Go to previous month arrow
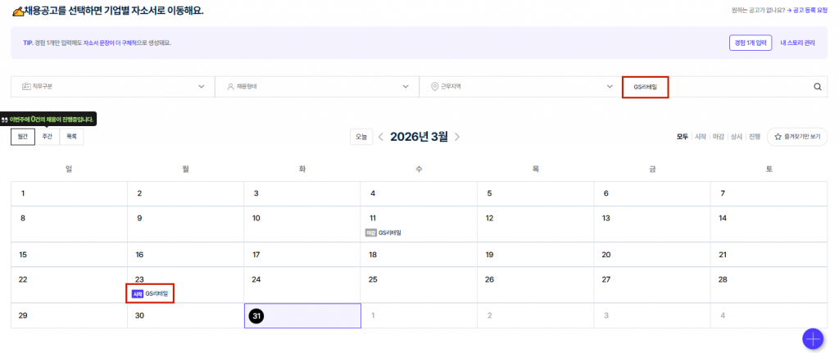The width and height of the screenshot is (839, 353). click(x=381, y=137)
